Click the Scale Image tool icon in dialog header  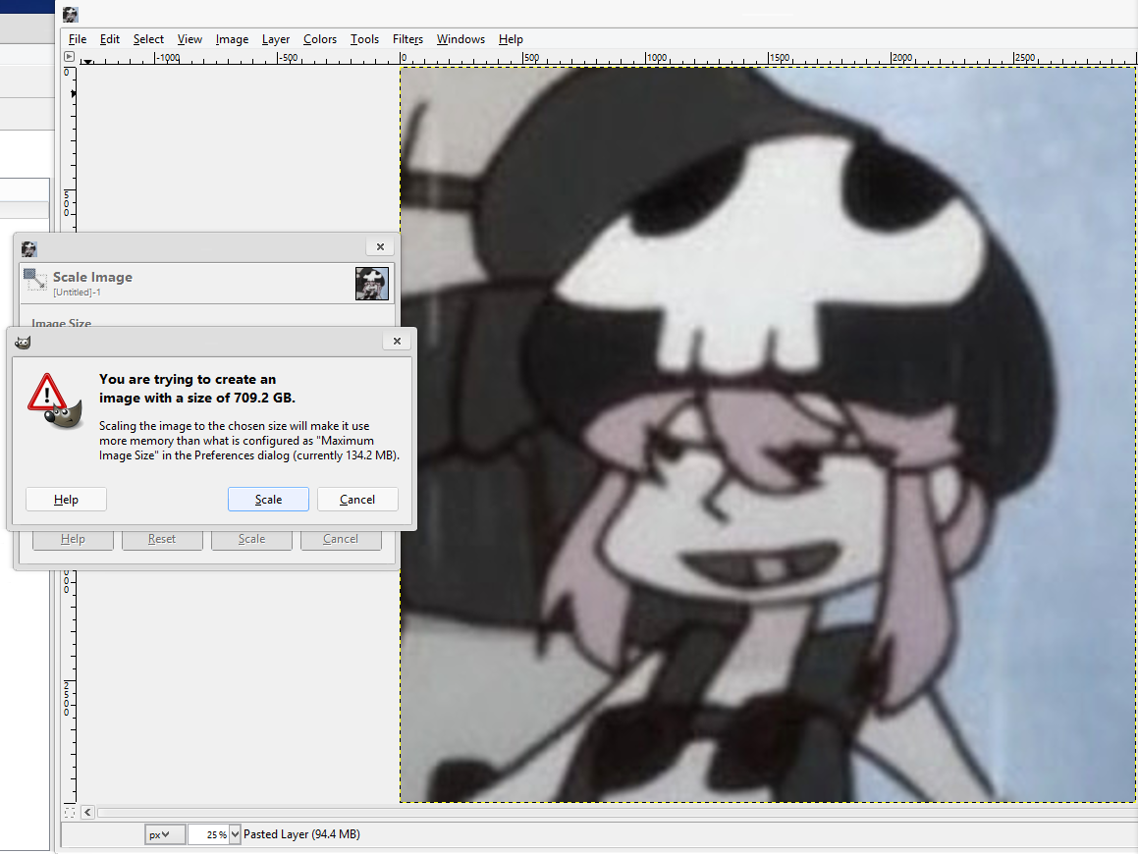coord(34,280)
